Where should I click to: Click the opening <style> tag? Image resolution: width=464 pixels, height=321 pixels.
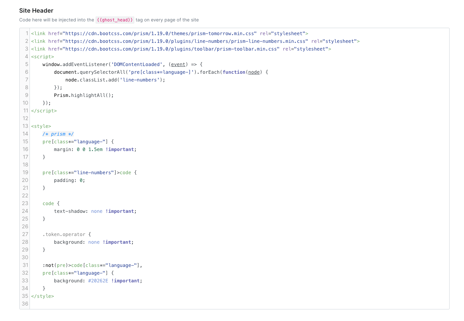click(x=41, y=126)
